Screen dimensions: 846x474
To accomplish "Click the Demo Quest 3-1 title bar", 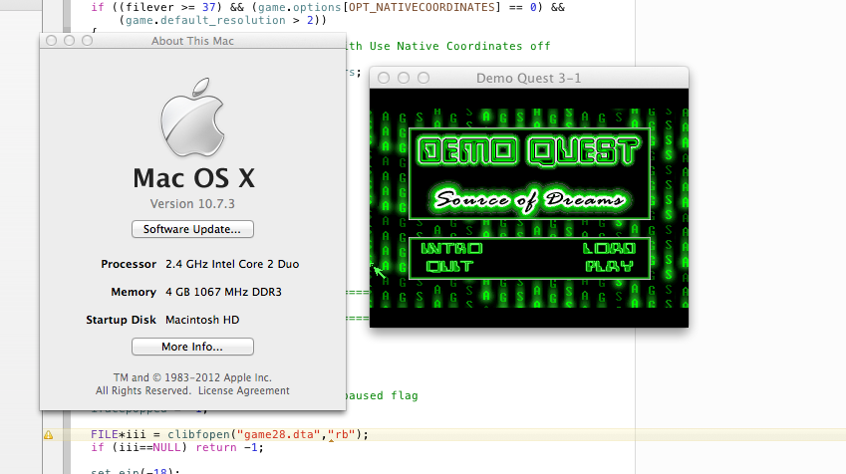I will tap(528, 78).
